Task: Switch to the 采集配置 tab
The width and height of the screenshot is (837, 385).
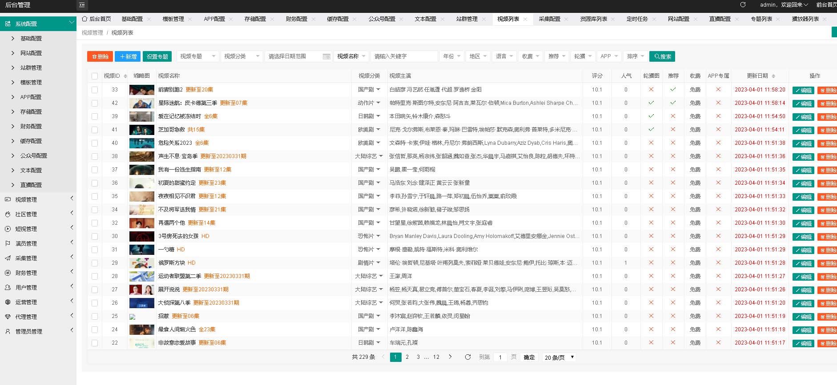Action: 549,19
